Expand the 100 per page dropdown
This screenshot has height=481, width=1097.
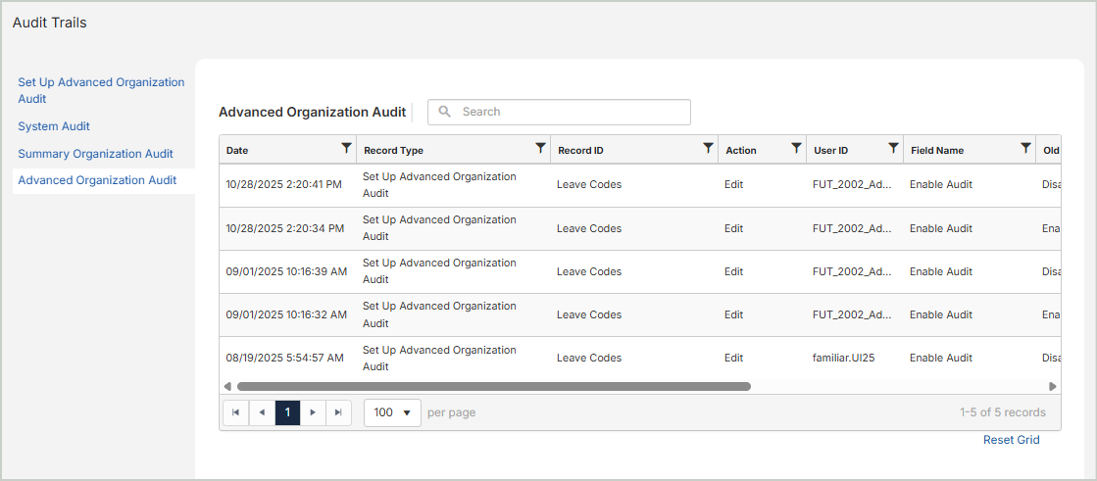coord(392,412)
